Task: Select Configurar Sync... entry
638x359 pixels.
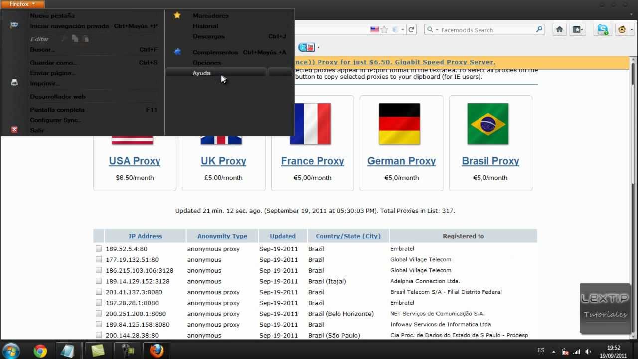Action: tap(55, 120)
